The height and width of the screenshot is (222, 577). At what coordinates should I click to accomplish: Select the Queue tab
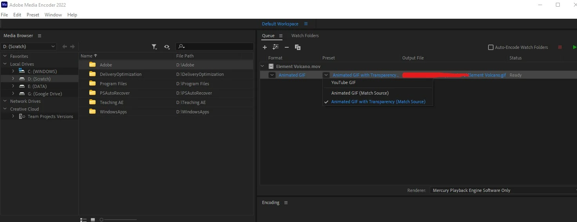tap(268, 36)
